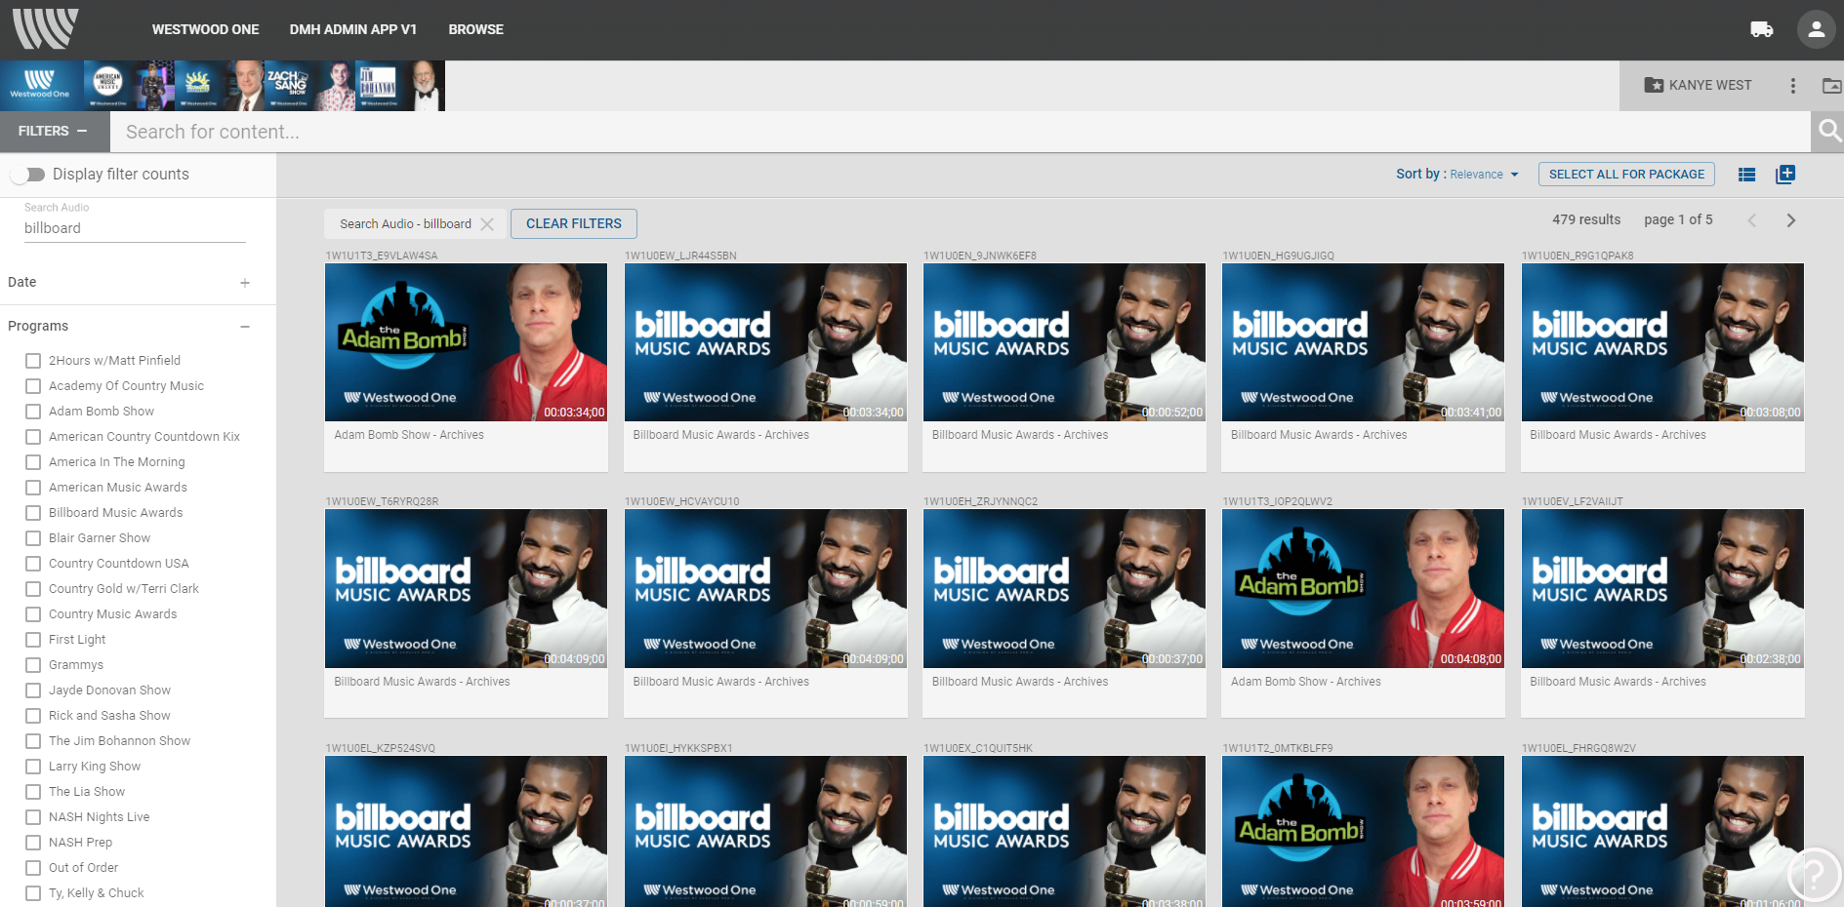Screen dimensions: 1844x907
Task: Open the Sort by Relevance dropdown
Action: [1483, 175]
